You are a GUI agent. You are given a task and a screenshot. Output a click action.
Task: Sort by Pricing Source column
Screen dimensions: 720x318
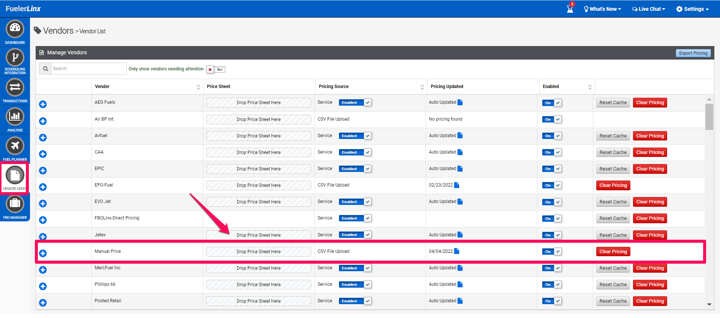click(x=422, y=87)
